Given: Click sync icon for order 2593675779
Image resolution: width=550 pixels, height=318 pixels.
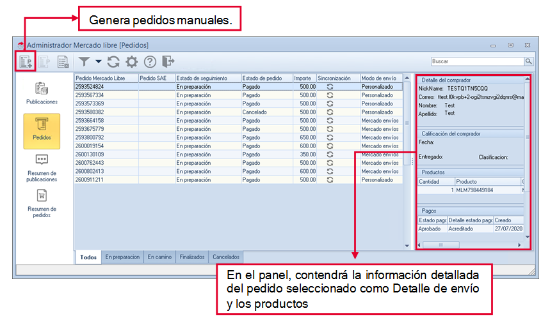Looking at the screenshot, I should [x=330, y=129].
